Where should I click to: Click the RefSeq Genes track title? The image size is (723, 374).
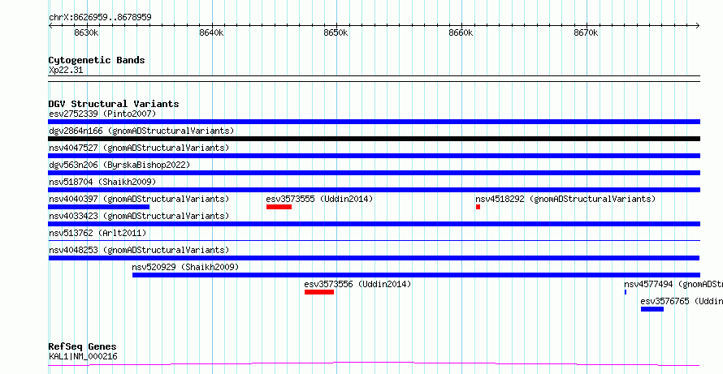click(83, 346)
